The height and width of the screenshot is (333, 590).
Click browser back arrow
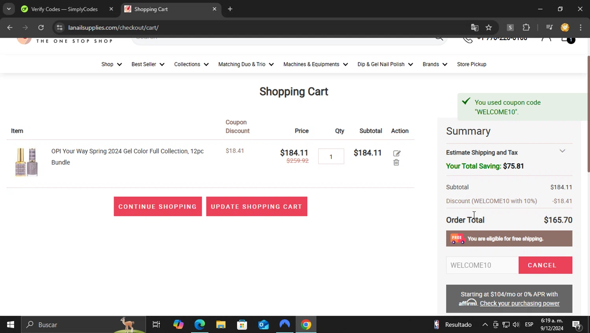pos(10,28)
